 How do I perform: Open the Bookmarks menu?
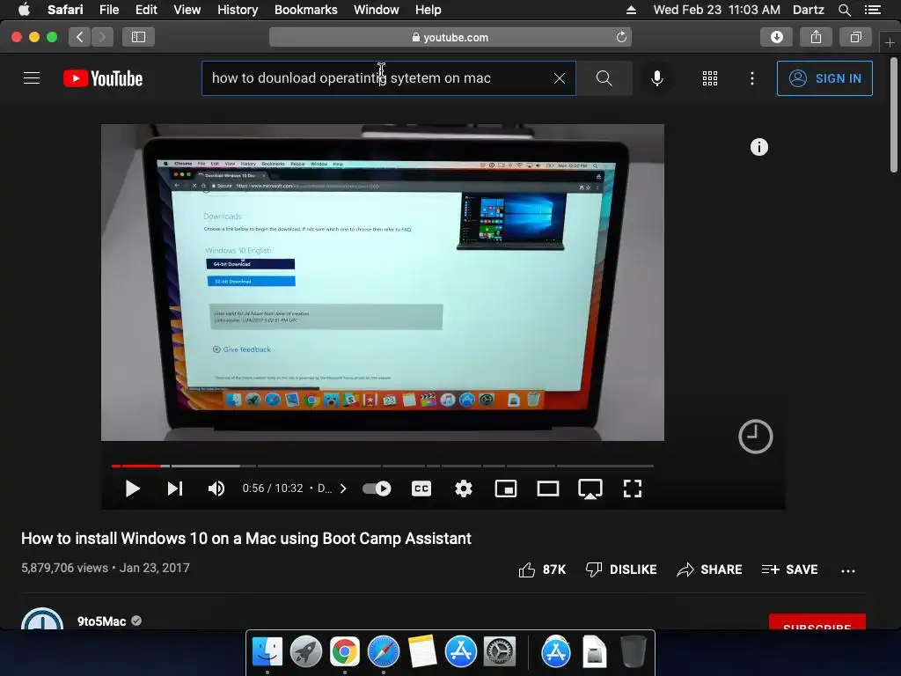click(x=305, y=10)
